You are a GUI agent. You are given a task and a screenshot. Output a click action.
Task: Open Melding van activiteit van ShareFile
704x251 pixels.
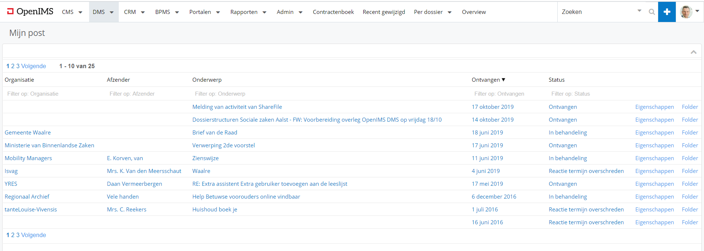pos(237,107)
